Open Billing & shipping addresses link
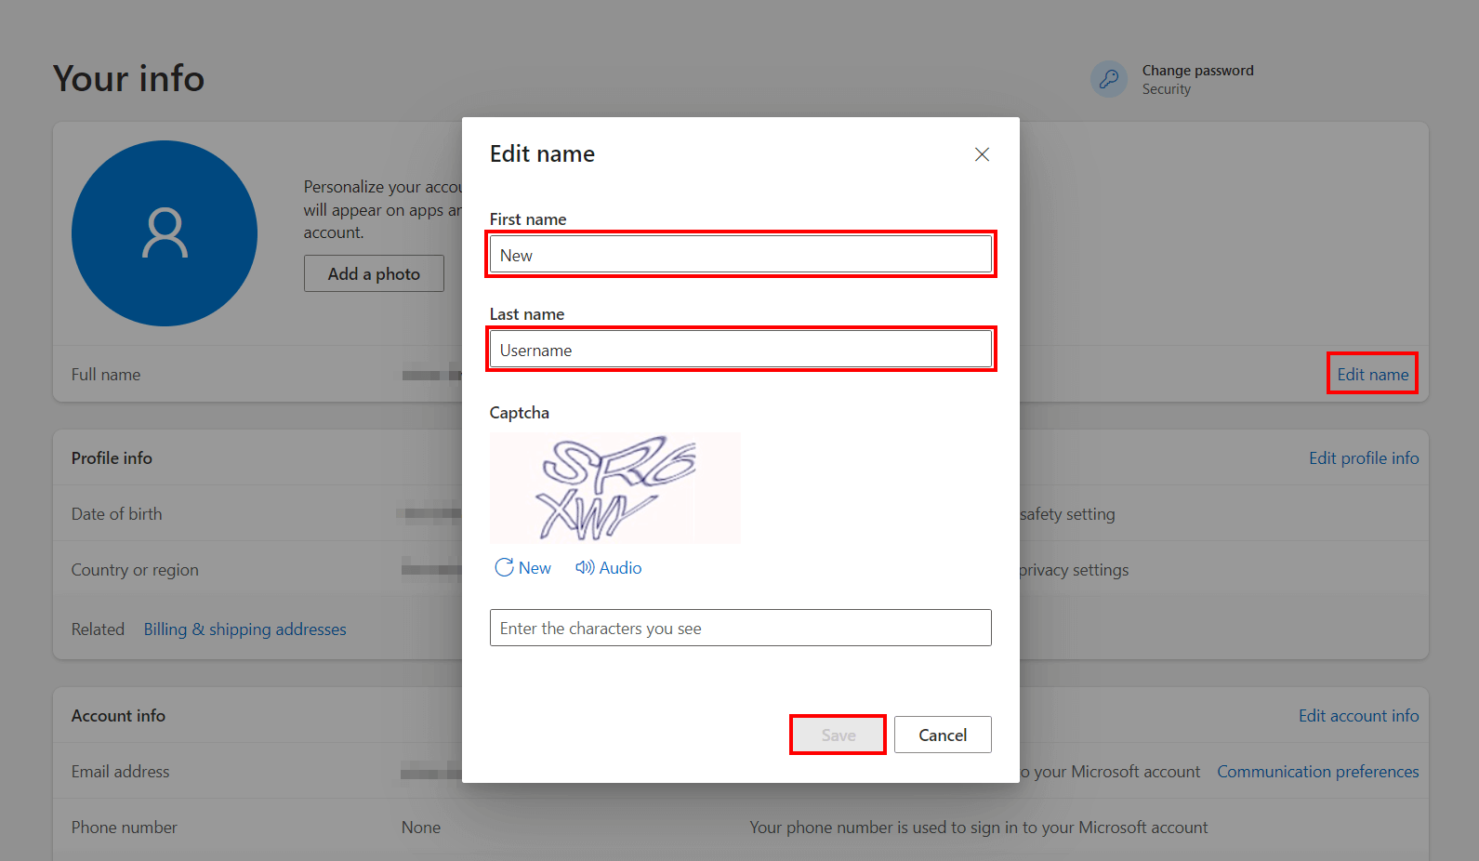The height and width of the screenshot is (861, 1479). 244,629
